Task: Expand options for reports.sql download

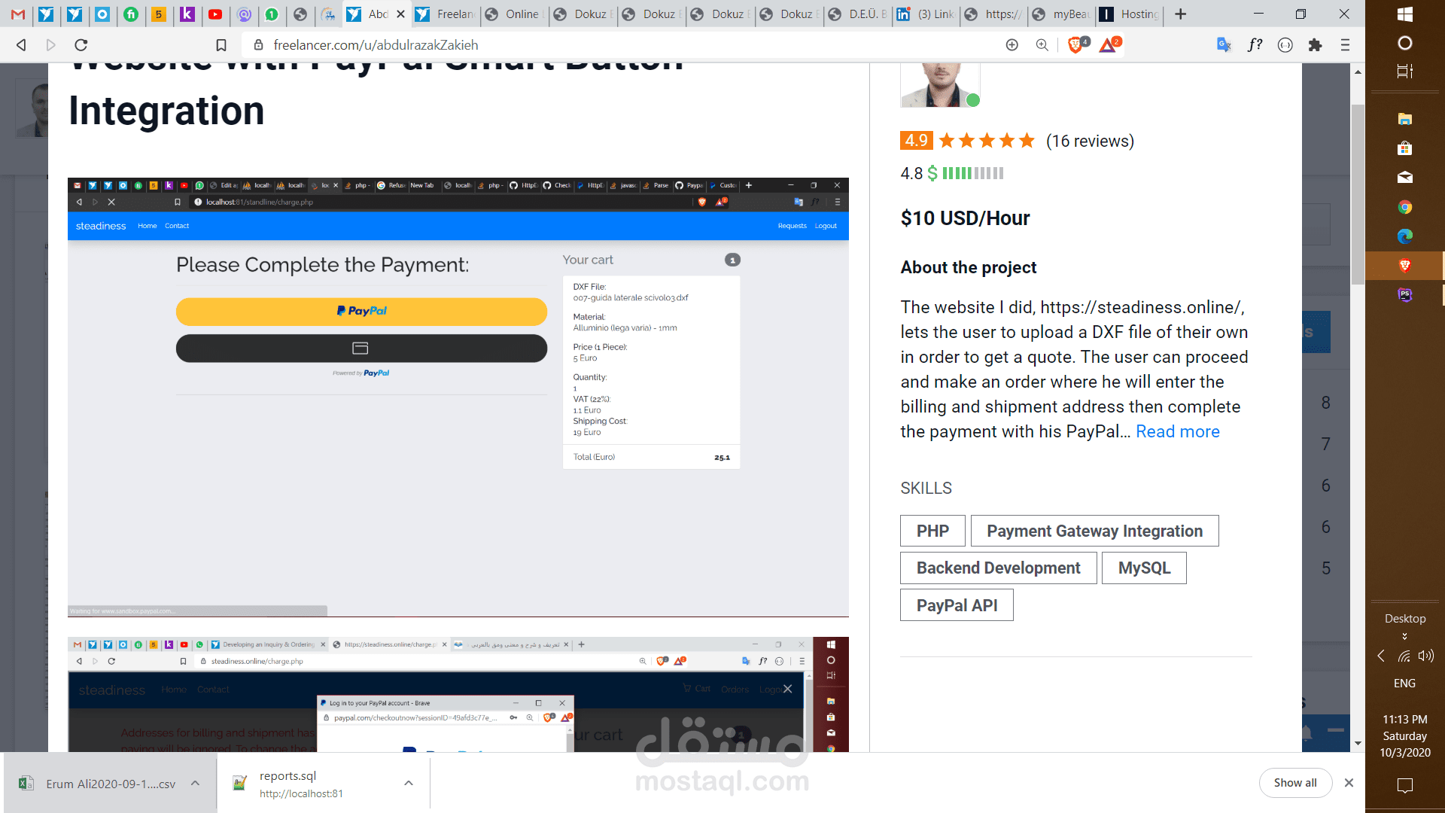Action: coord(408,783)
